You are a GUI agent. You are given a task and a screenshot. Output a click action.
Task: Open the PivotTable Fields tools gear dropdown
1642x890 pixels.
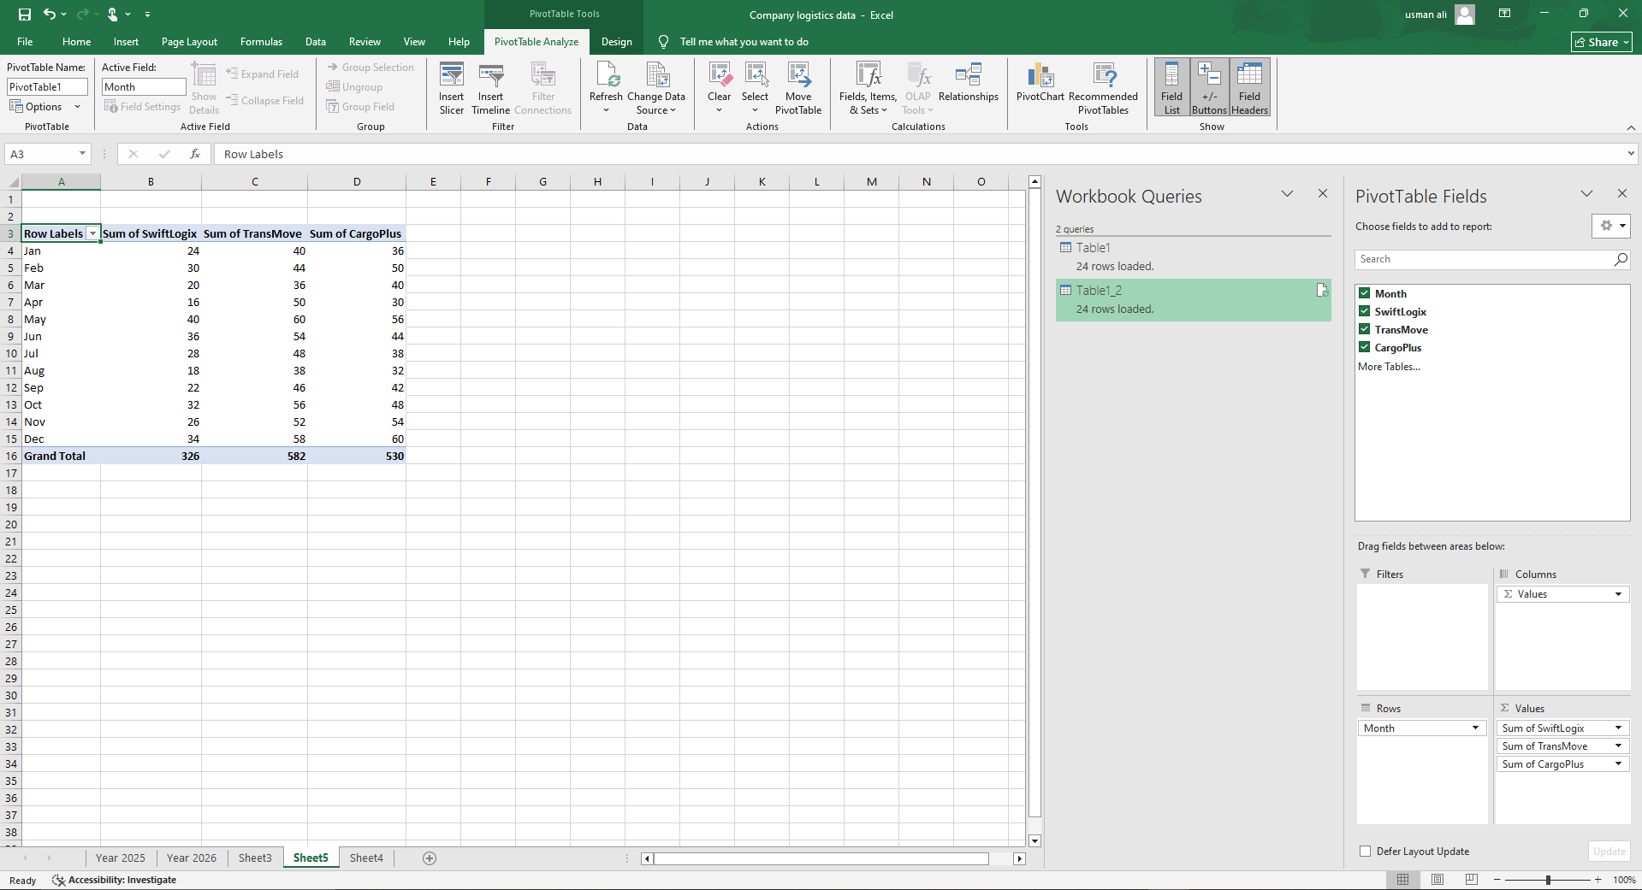pyautogui.click(x=1611, y=226)
